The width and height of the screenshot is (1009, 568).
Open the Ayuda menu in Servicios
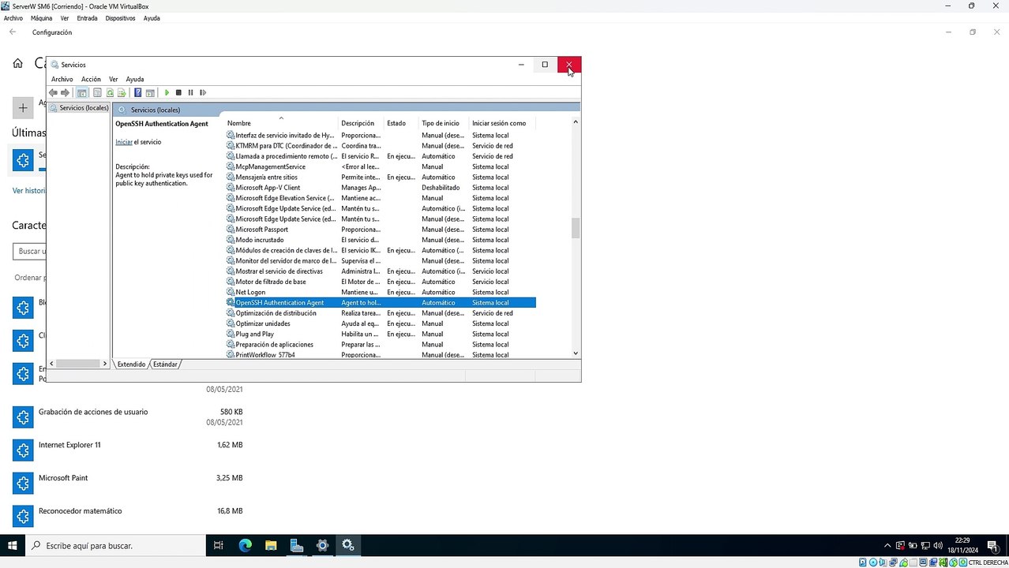pyautogui.click(x=135, y=79)
